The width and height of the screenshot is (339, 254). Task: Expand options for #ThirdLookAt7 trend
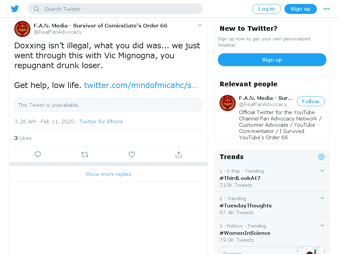(x=322, y=171)
